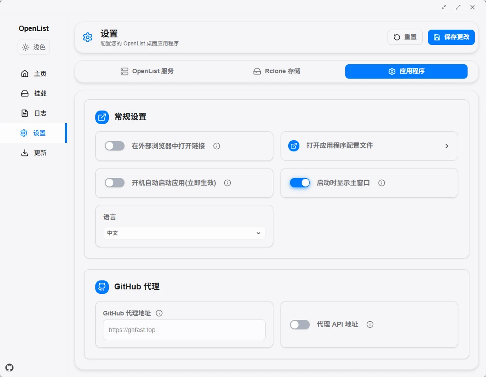Click the 设置 item in the sidebar
The height and width of the screenshot is (377, 486).
pyautogui.click(x=33, y=133)
